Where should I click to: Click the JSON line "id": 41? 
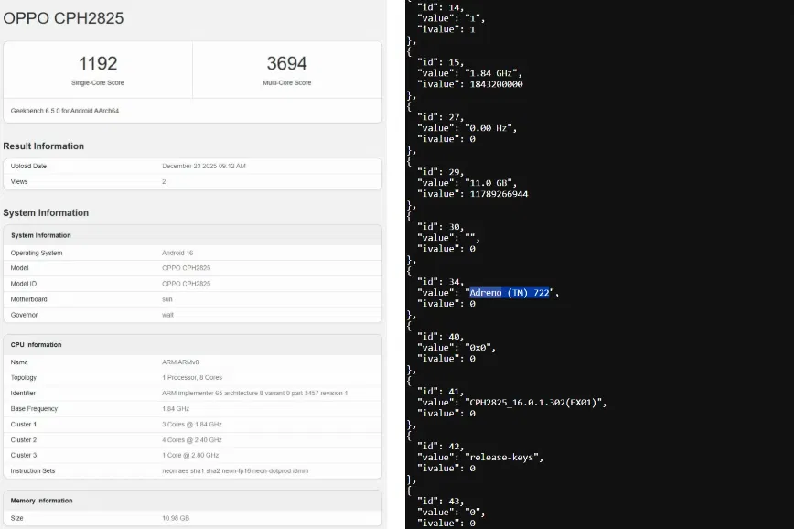[440, 392]
